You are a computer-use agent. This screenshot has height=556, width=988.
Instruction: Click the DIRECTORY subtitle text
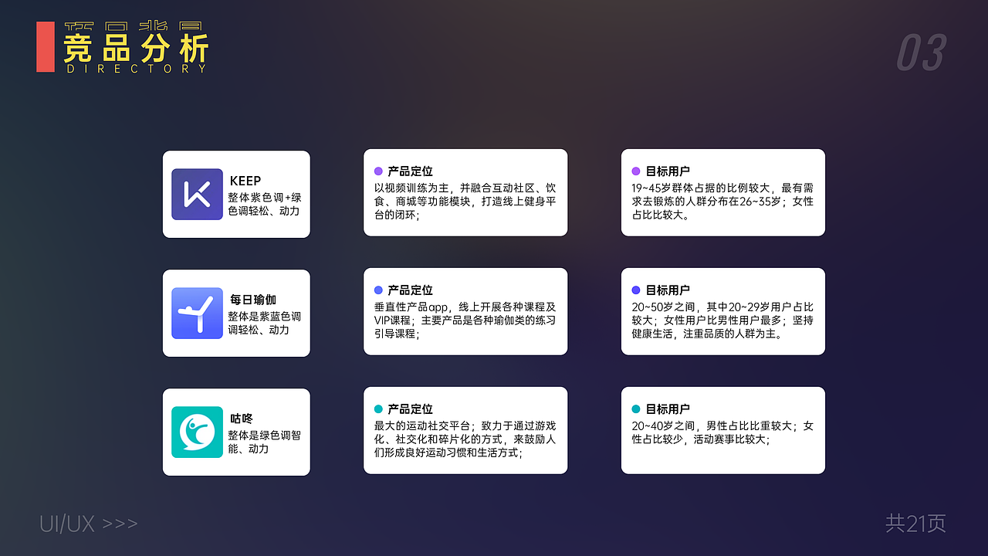tap(137, 69)
